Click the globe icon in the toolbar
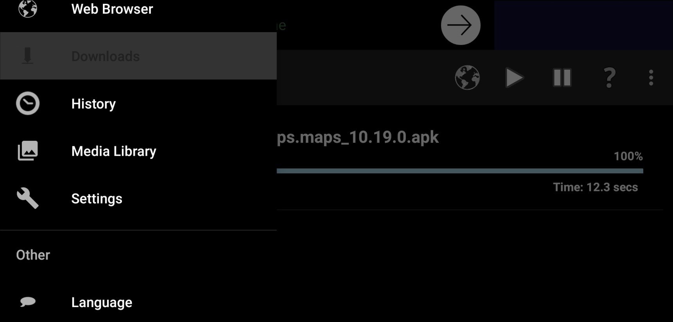 point(467,77)
